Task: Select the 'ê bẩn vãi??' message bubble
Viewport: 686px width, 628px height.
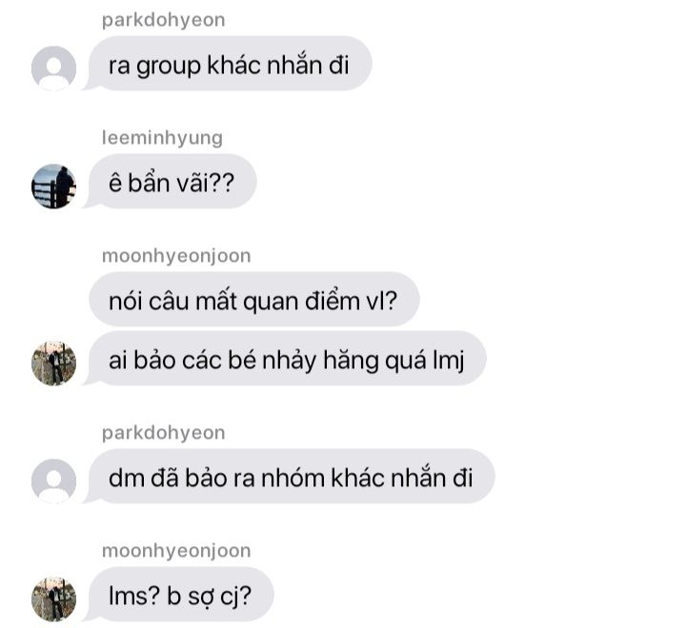Action: 172,182
